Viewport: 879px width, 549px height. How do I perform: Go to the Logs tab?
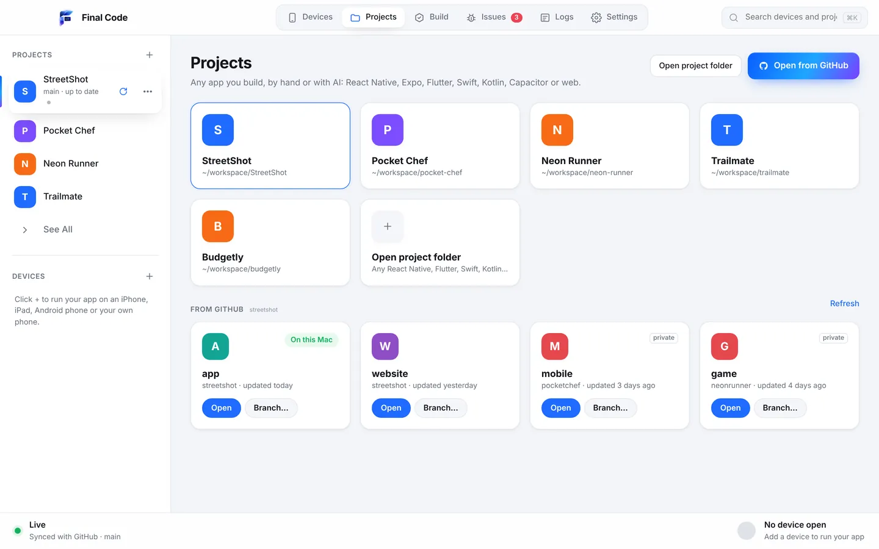557,17
